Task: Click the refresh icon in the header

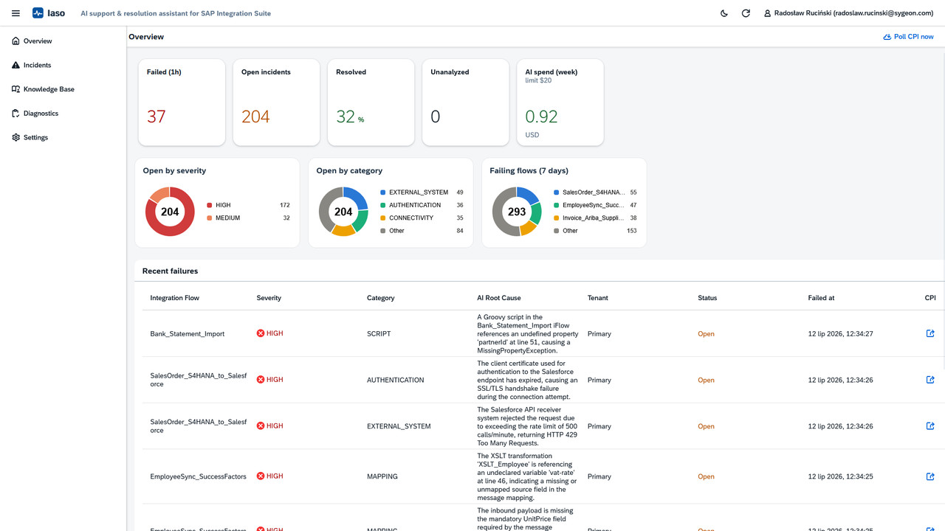Action: [746, 13]
